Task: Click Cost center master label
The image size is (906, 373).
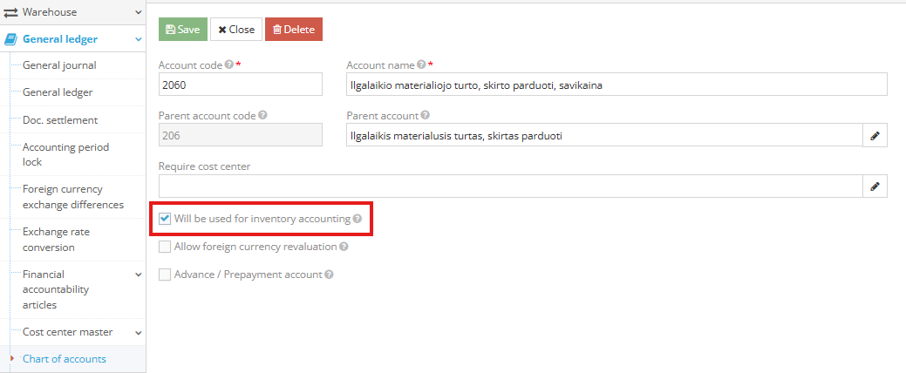Action: click(68, 333)
